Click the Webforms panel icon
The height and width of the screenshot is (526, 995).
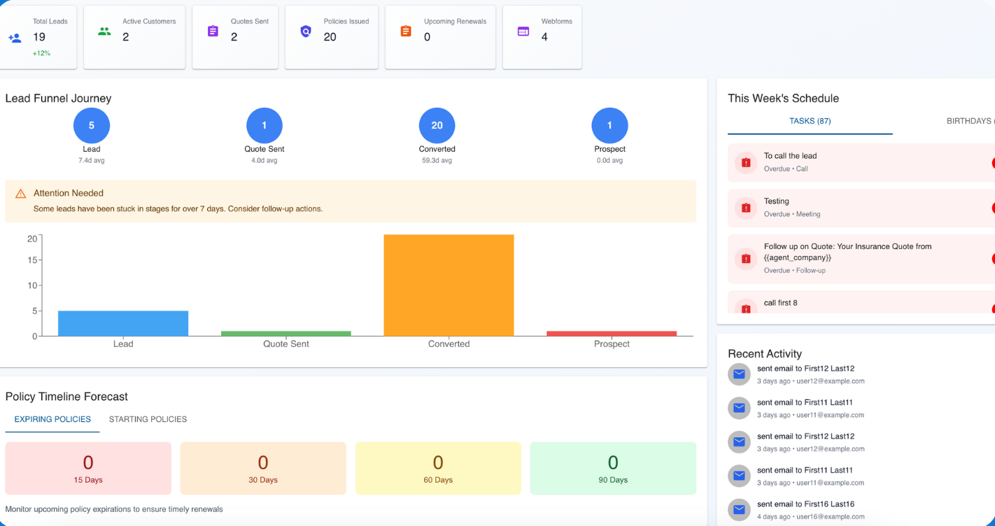click(522, 31)
